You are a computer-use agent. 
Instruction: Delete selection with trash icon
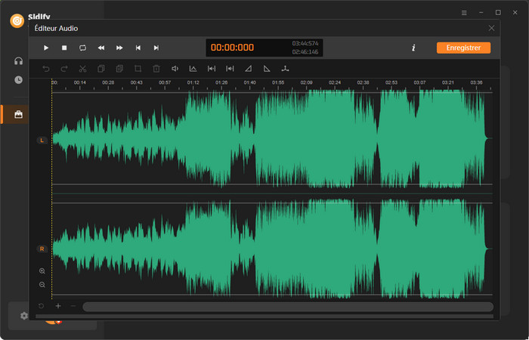click(156, 69)
